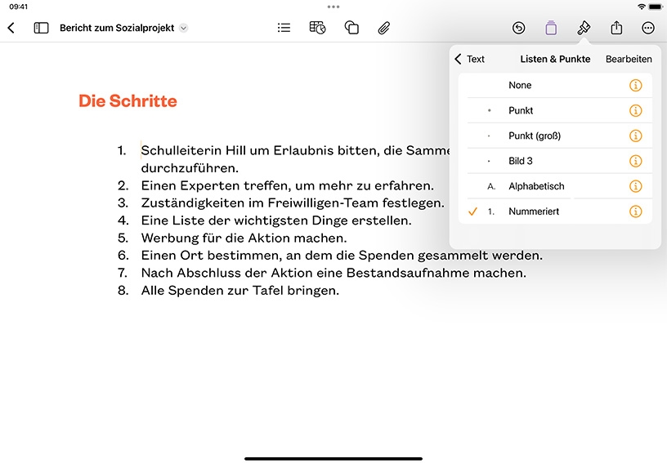Tap the Bearbeiten button
The image size is (667, 463).
pos(629,59)
